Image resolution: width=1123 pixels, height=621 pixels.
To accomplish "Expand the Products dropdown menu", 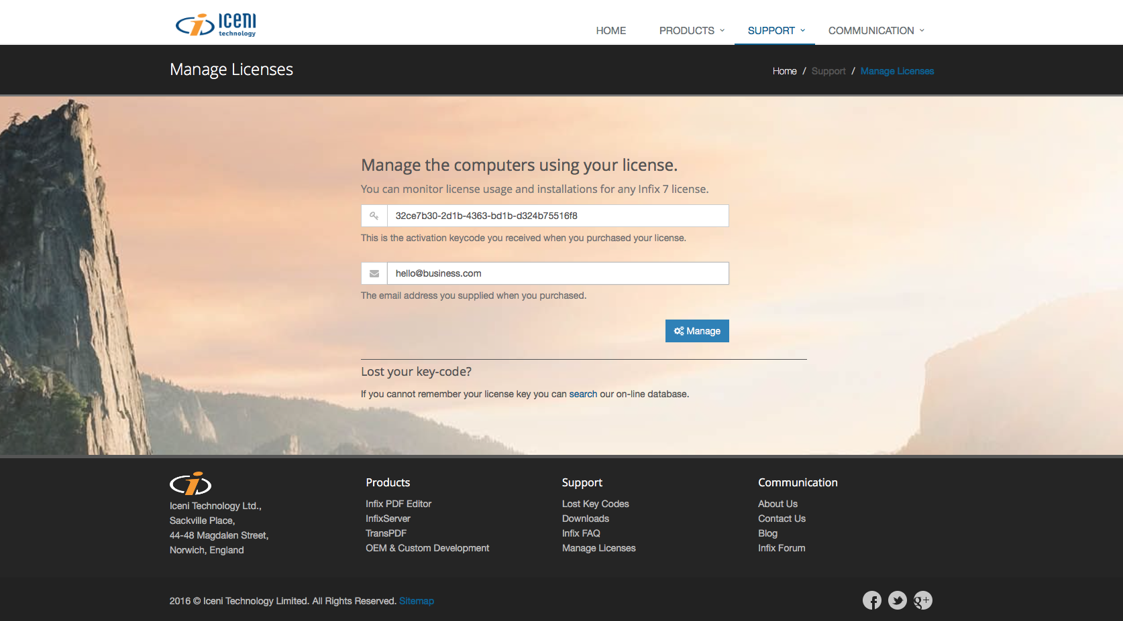I will (x=691, y=31).
